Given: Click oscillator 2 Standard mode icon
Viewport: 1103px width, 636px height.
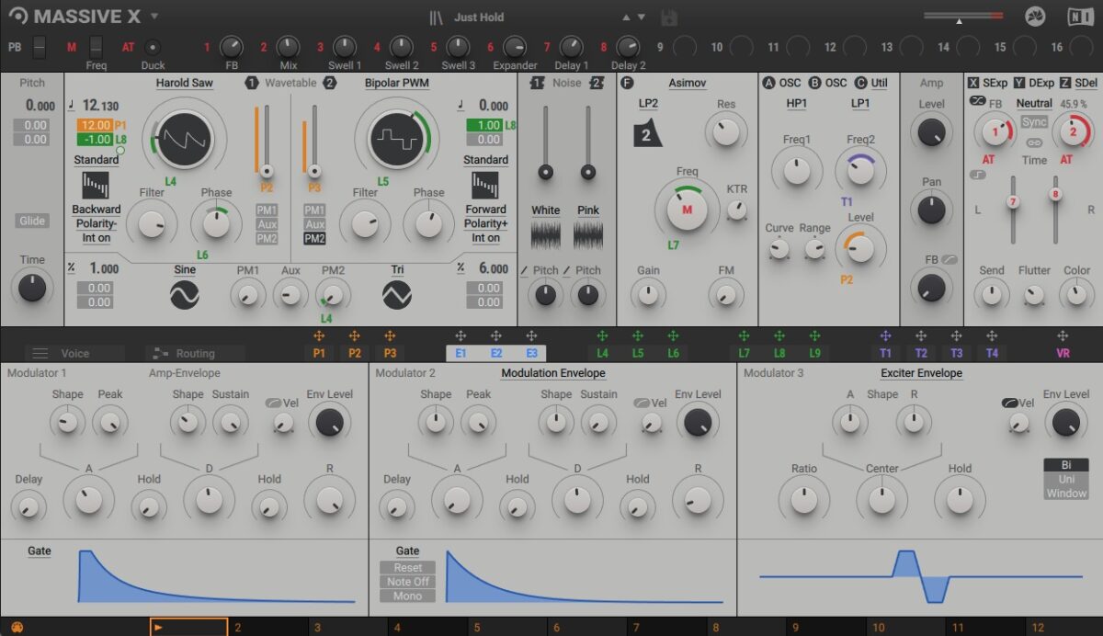Looking at the screenshot, I should point(485,186).
